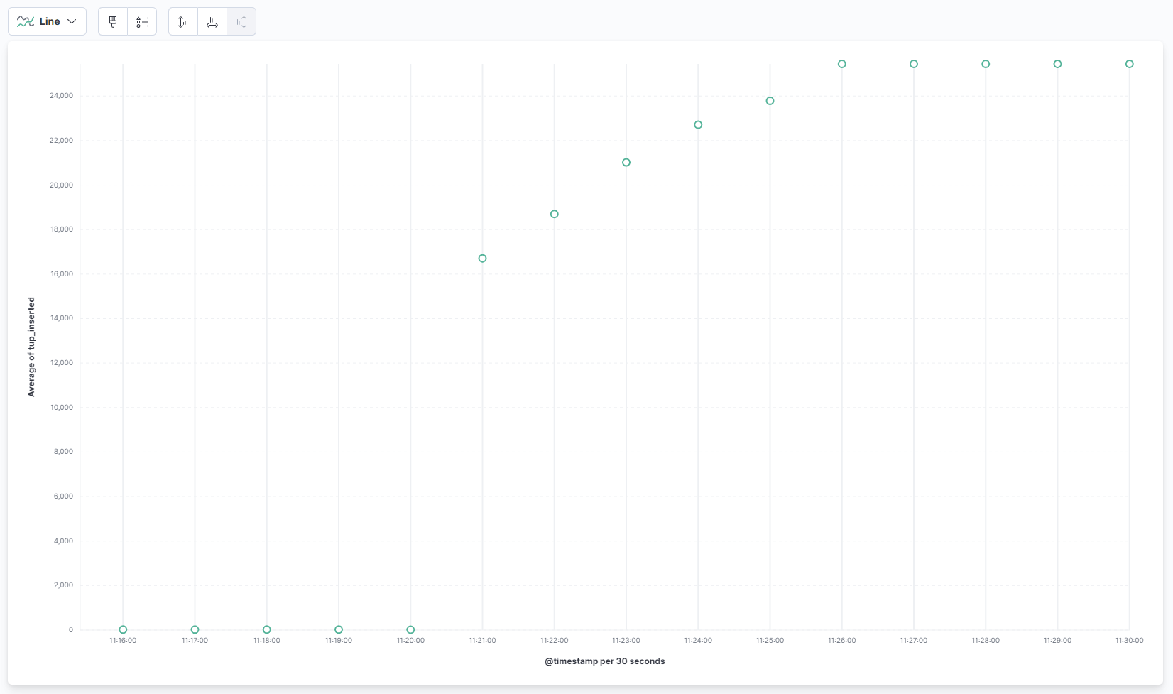Select the data point at 11:25:00
This screenshot has height=694, width=1173.
(x=770, y=101)
